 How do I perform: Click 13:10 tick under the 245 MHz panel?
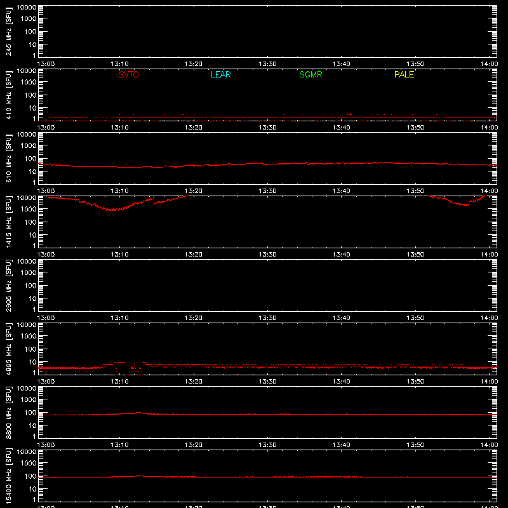(119, 64)
